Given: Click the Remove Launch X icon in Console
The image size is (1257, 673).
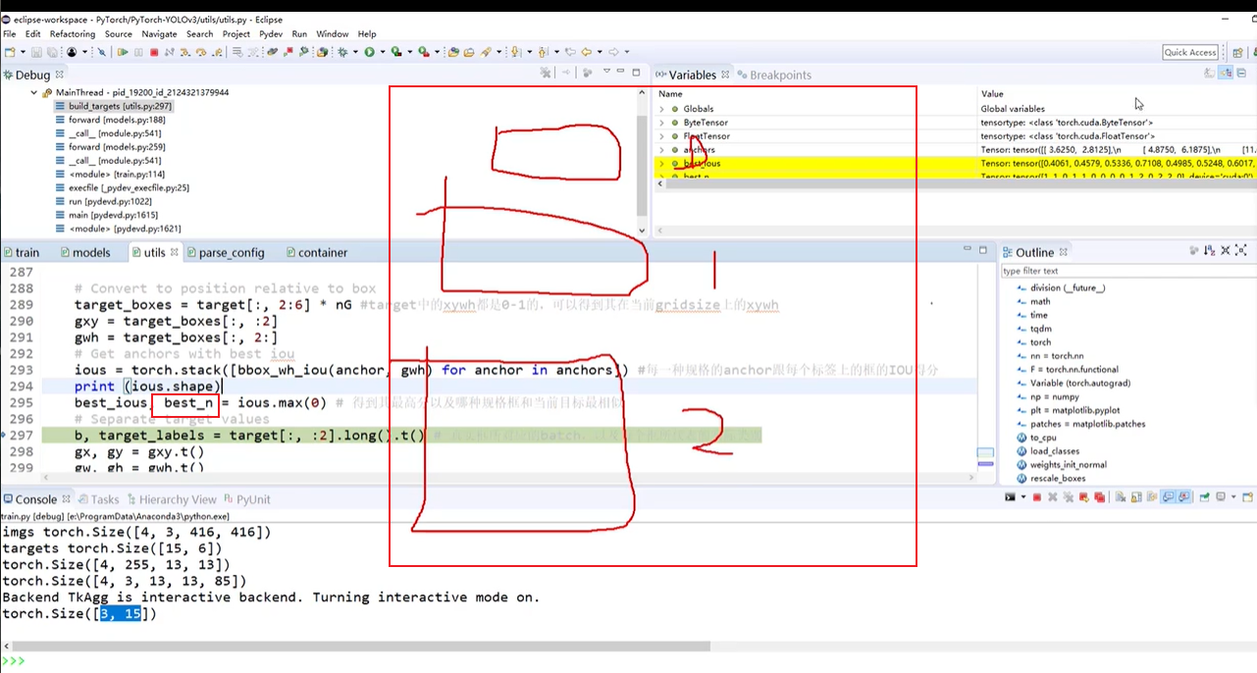Looking at the screenshot, I should coord(1053,497).
